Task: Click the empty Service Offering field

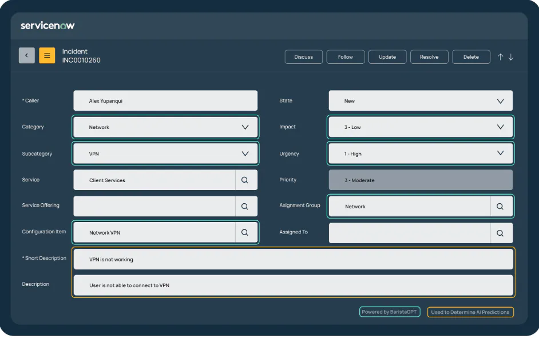Action: (x=154, y=207)
